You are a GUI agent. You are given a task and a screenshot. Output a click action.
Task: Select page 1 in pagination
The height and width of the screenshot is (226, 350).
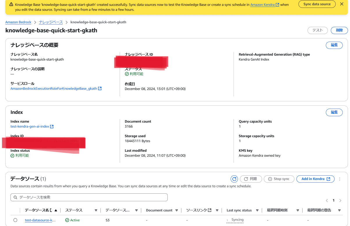pos(334,200)
